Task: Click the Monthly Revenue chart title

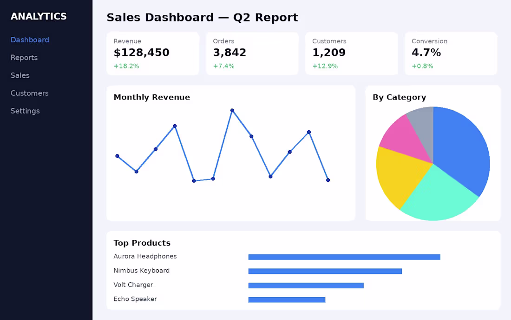Action: [152, 97]
